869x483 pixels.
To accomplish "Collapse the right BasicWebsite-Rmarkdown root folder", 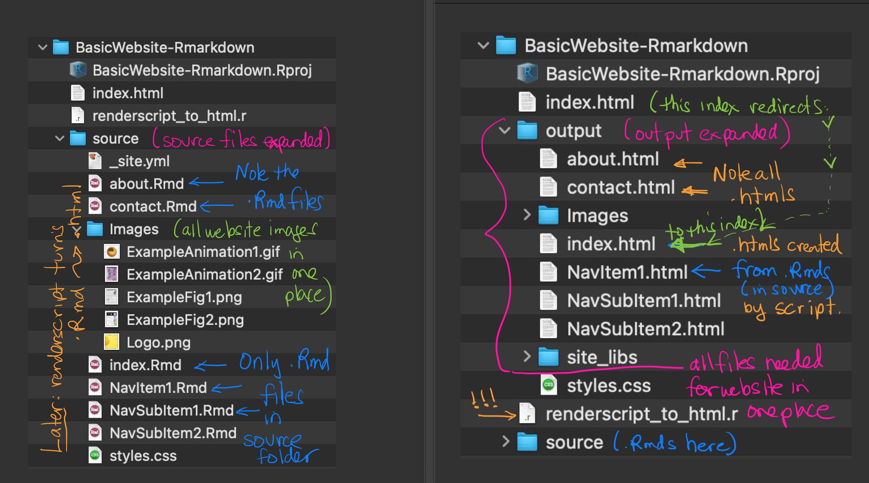I will [483, 46].
